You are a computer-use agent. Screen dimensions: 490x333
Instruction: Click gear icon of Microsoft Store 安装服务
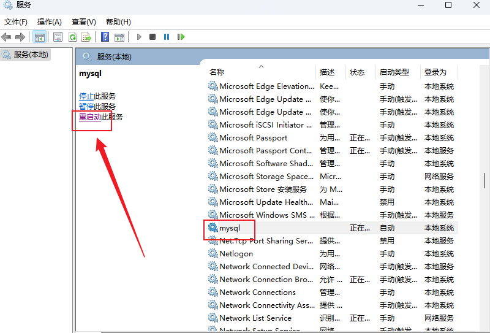pos(213,189)
